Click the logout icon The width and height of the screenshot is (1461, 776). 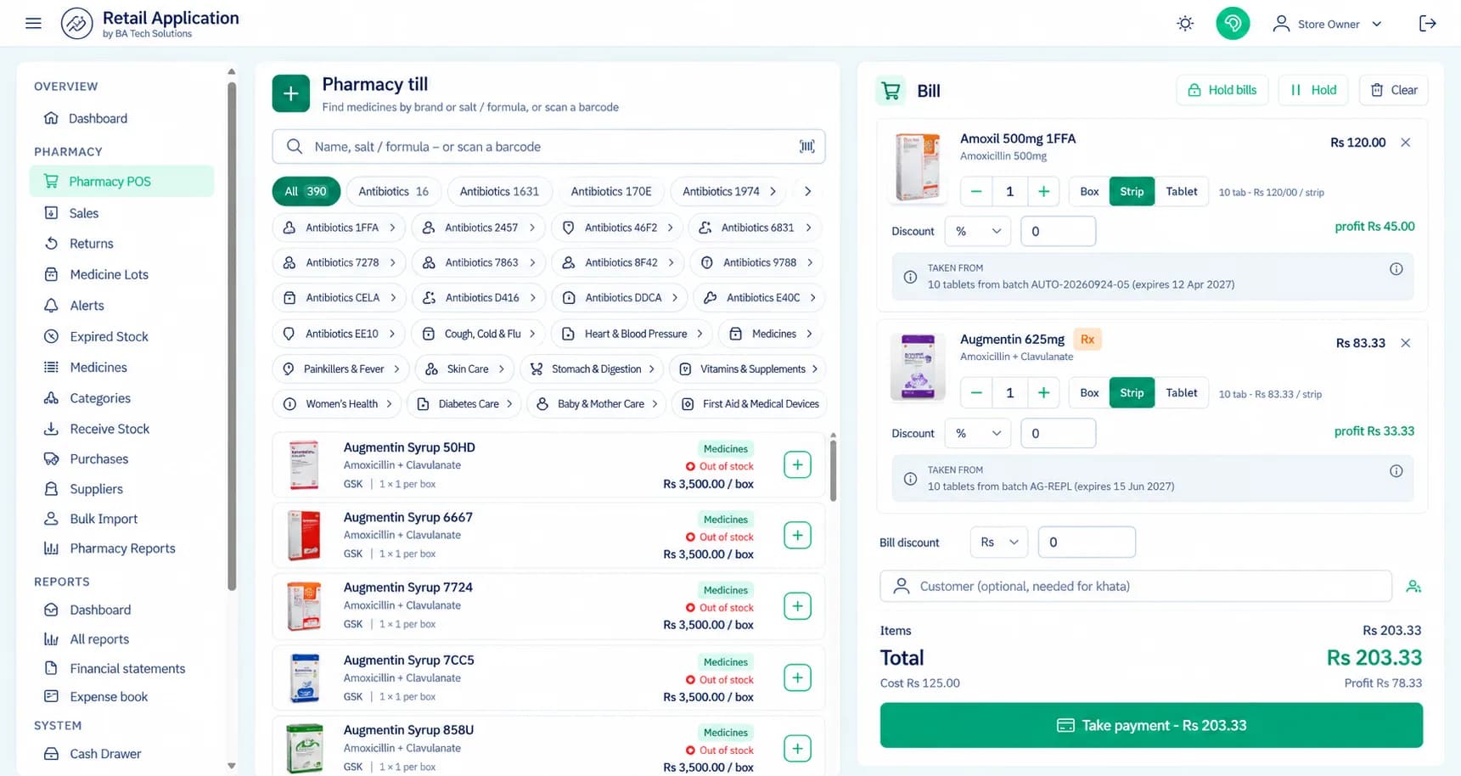pos(1428,23)
